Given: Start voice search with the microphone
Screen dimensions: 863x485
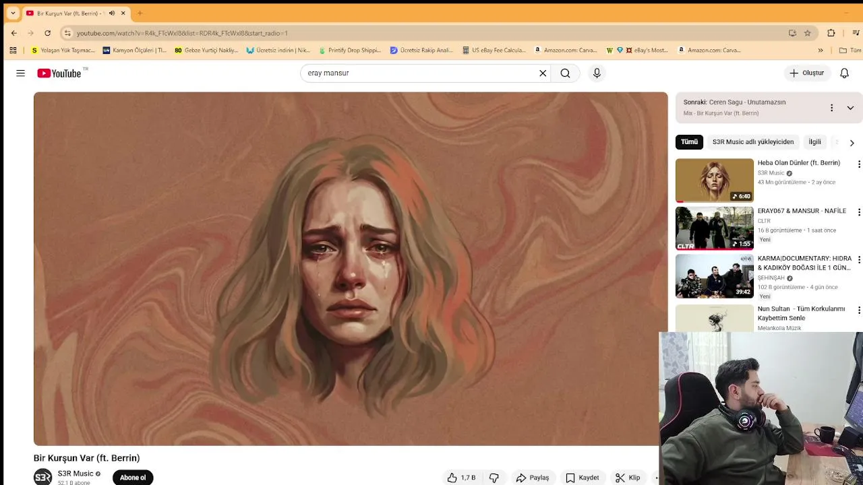Looking at the screenshot, I should 597,73.
